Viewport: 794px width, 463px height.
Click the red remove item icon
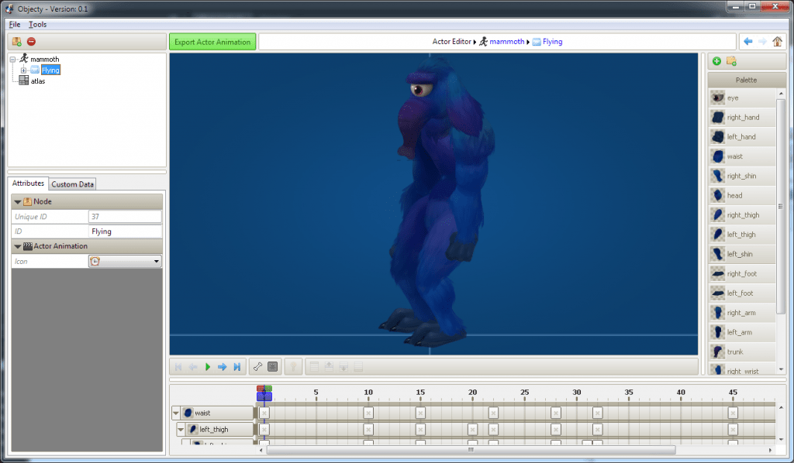[x=31, y=42]
